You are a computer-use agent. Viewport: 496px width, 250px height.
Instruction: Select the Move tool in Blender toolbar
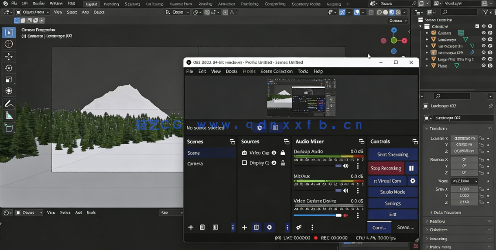[x=9, y=56]
